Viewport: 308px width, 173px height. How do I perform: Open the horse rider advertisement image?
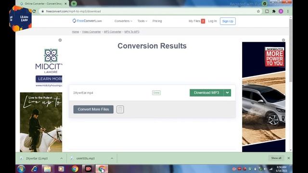tap(41, 122)
